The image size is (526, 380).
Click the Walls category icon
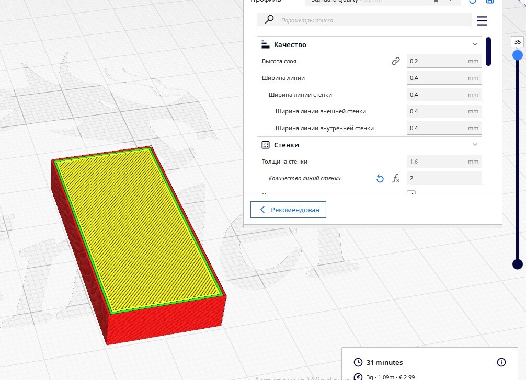[x=265, y=145]
